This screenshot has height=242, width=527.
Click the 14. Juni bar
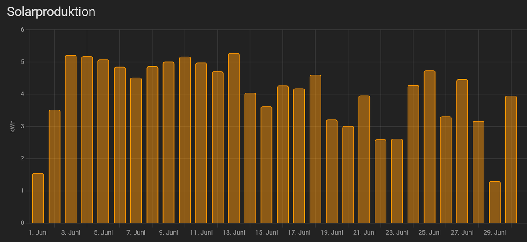pos(250,158)
